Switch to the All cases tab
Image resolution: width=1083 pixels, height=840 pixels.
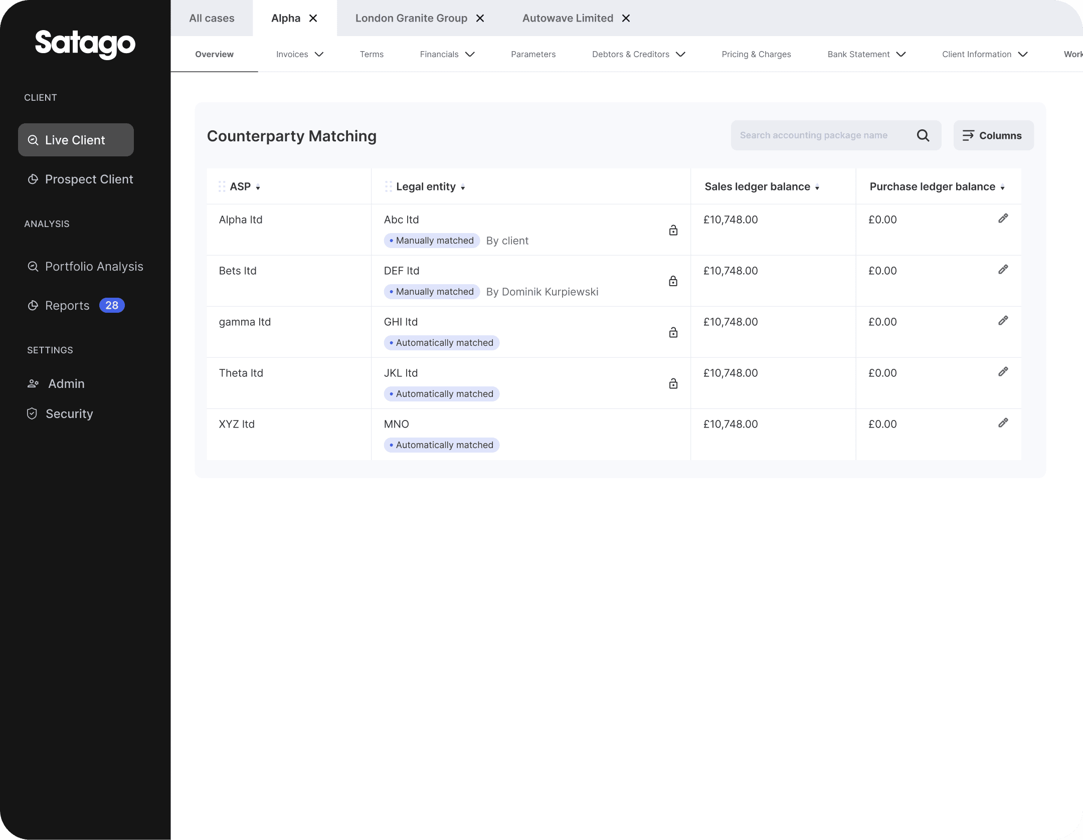pos(212,19)
